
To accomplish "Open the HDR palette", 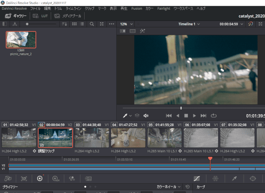I will pos(56,179).
